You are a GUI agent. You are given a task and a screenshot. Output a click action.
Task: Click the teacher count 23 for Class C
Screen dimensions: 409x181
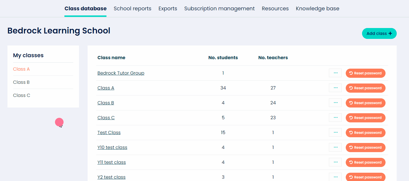(273, 118)
